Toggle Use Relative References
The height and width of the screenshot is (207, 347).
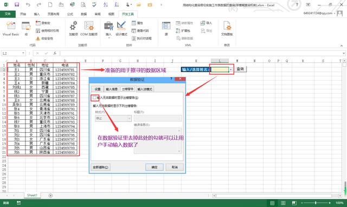[47, 30]
